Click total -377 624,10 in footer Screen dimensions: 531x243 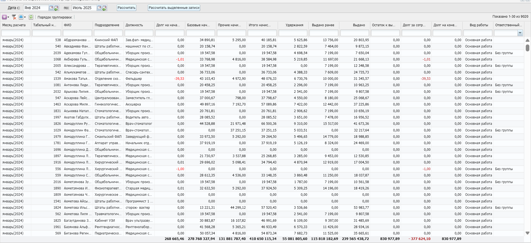coord(419,239)
